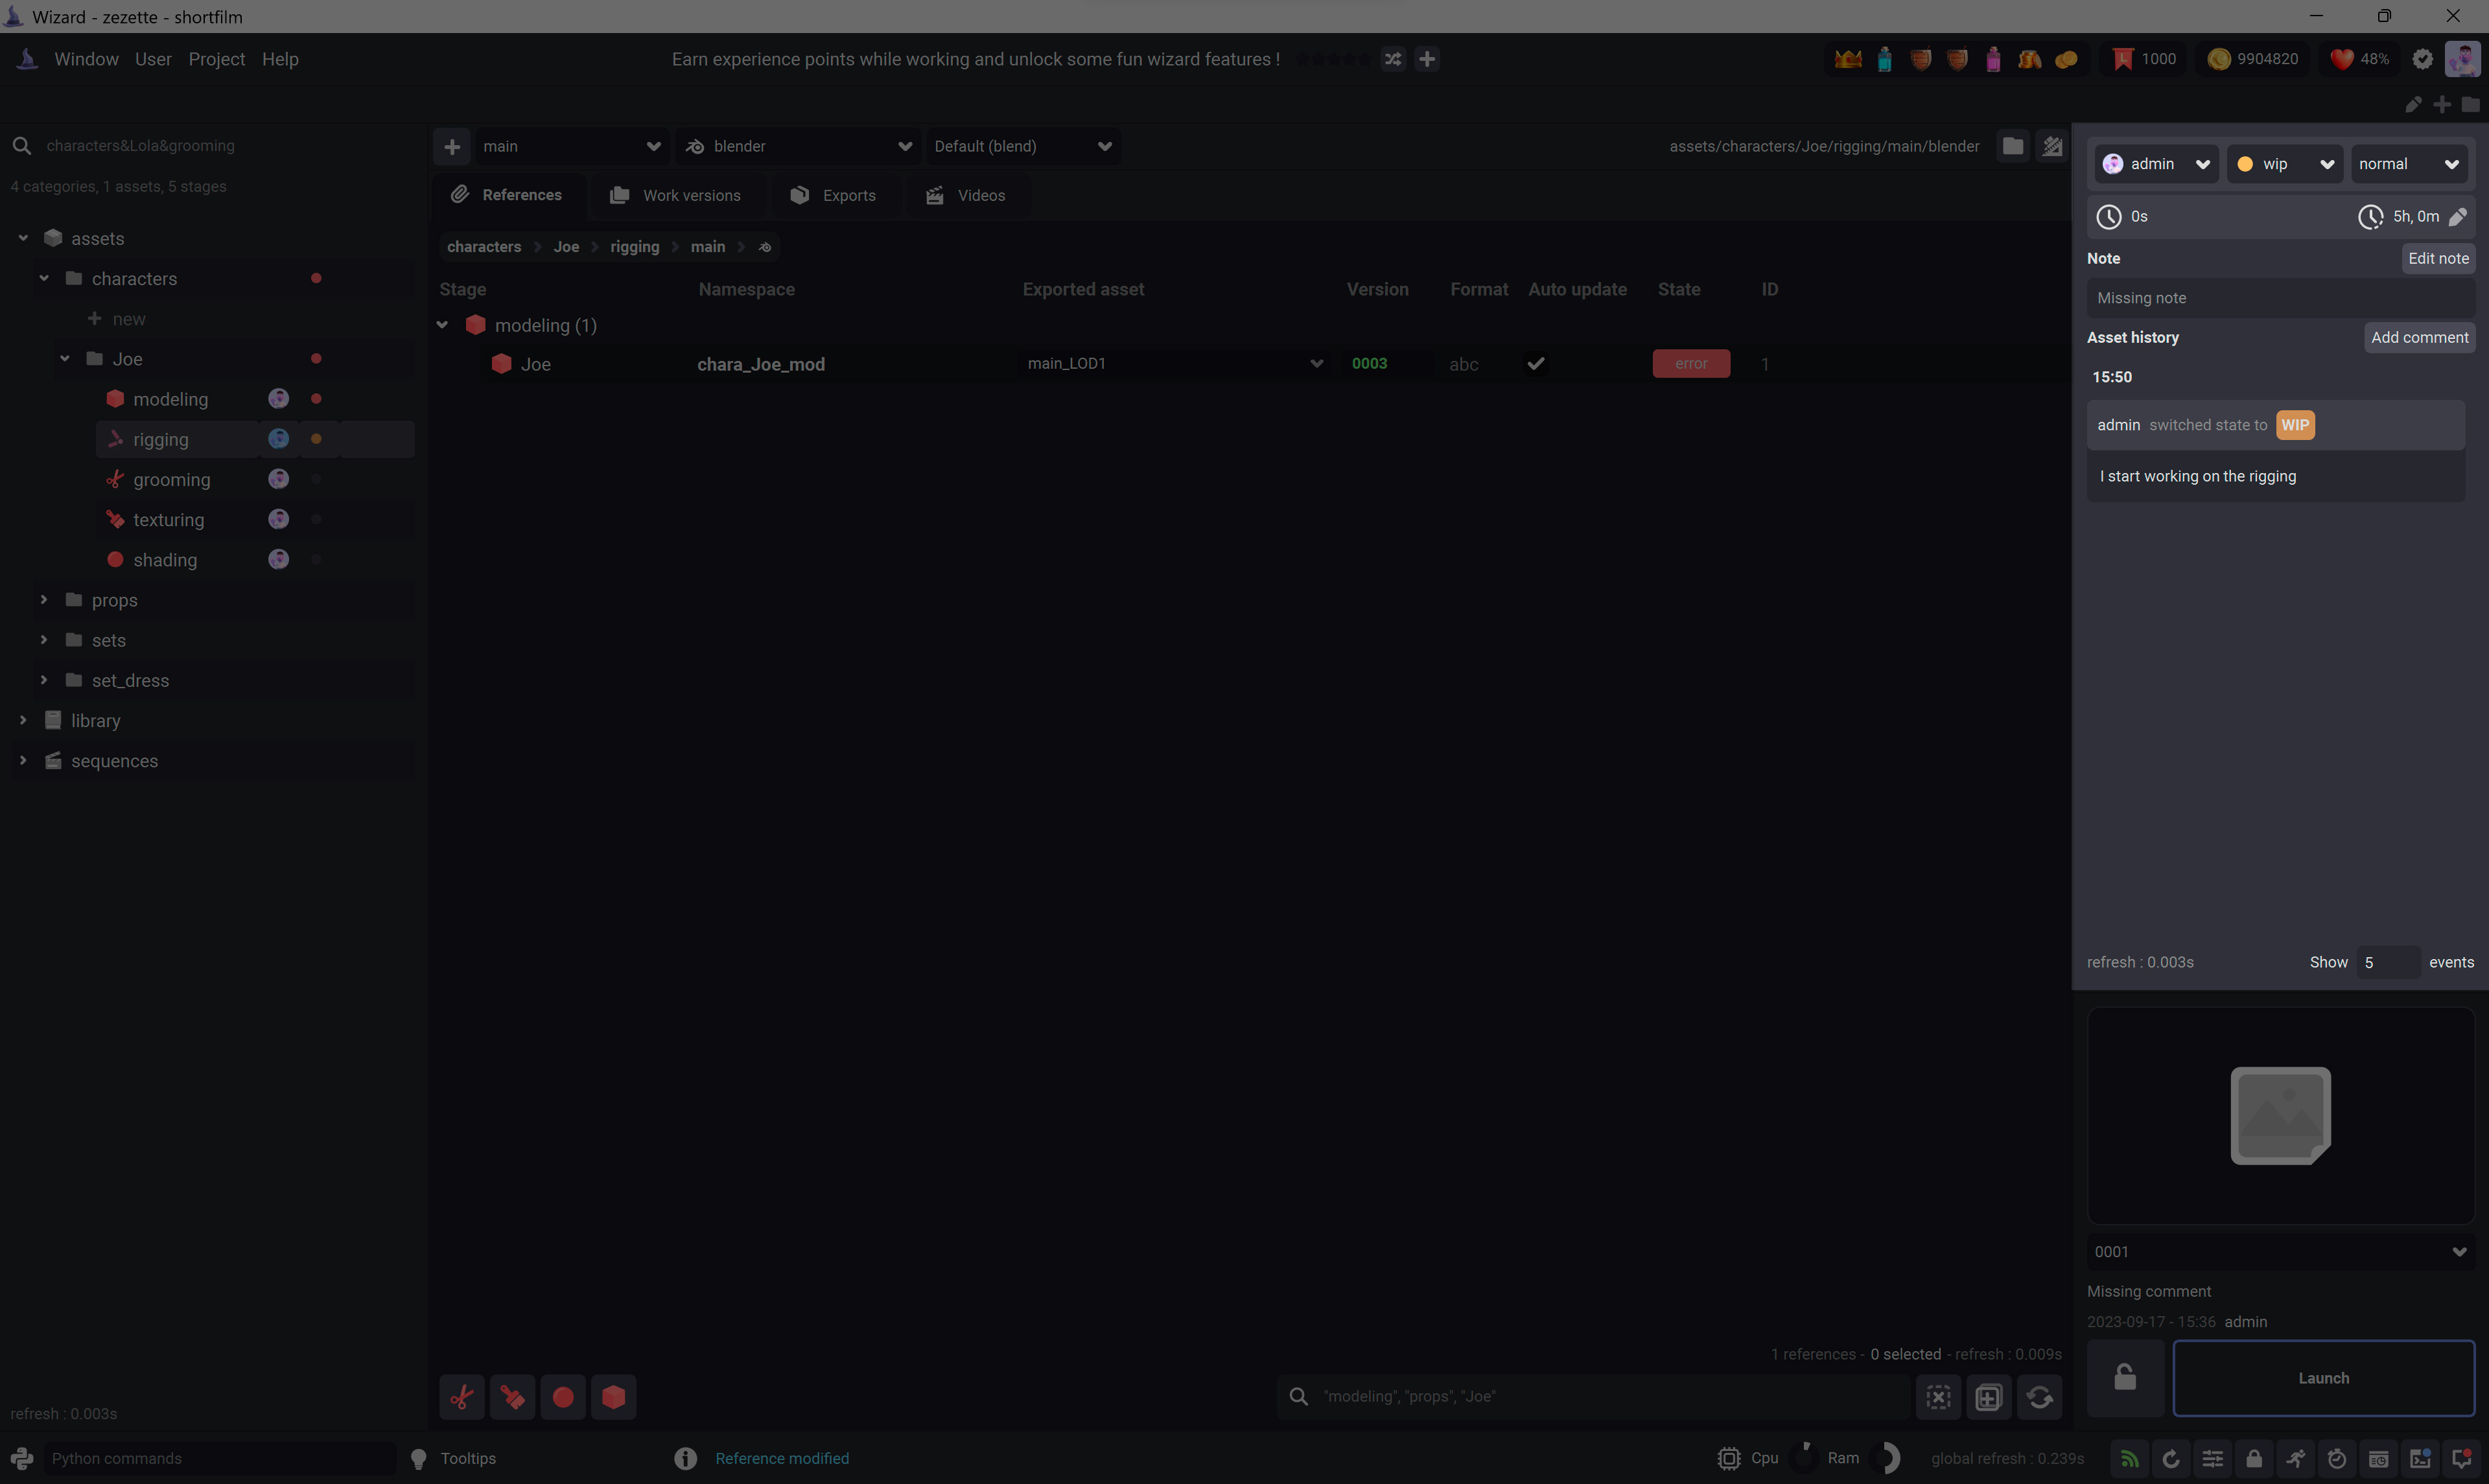This screenshot has height=1484, width=2489.
Task: Open the 0001 version dropdown
Action: (2280, 1252)
